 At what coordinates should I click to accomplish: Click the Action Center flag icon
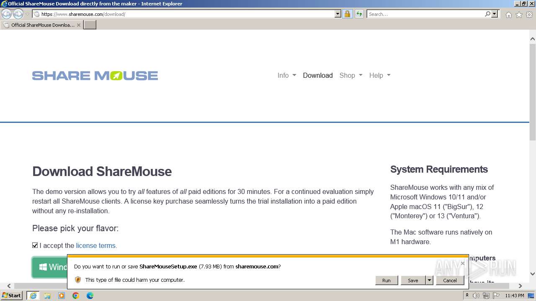[x=496, y=296]
